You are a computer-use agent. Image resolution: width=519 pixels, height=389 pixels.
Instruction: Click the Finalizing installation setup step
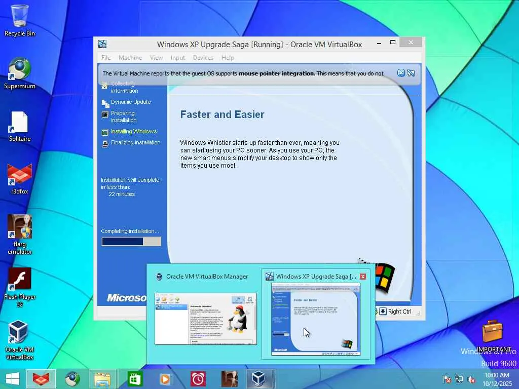point(135,142)
